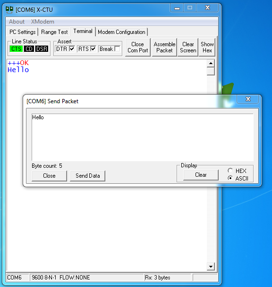This screenshot has width=272, height=287.
Task: Open the Modem Configuration tab
Action: tap(121, 32)
